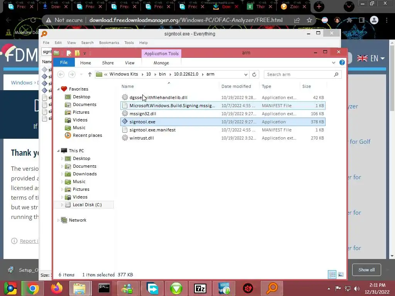Screen dimensions: 395x296
Task: Open the Share ribbon tab
Action: coord(108,63)
